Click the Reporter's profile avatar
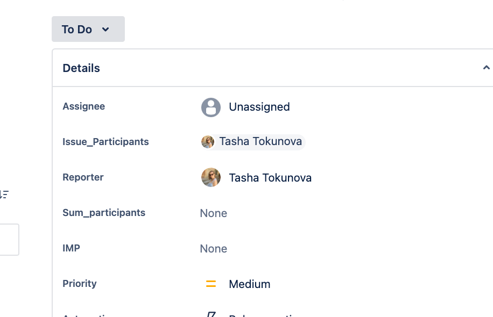 [211, 177]
